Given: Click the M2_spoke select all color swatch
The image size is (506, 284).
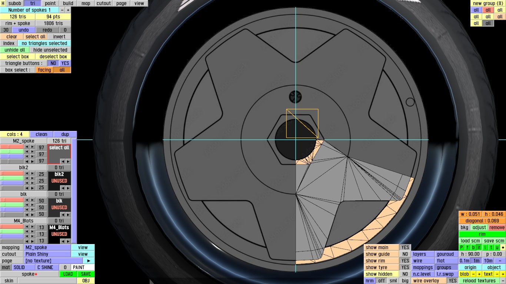Looking at the screenshot, I should (x=59, y=154).
